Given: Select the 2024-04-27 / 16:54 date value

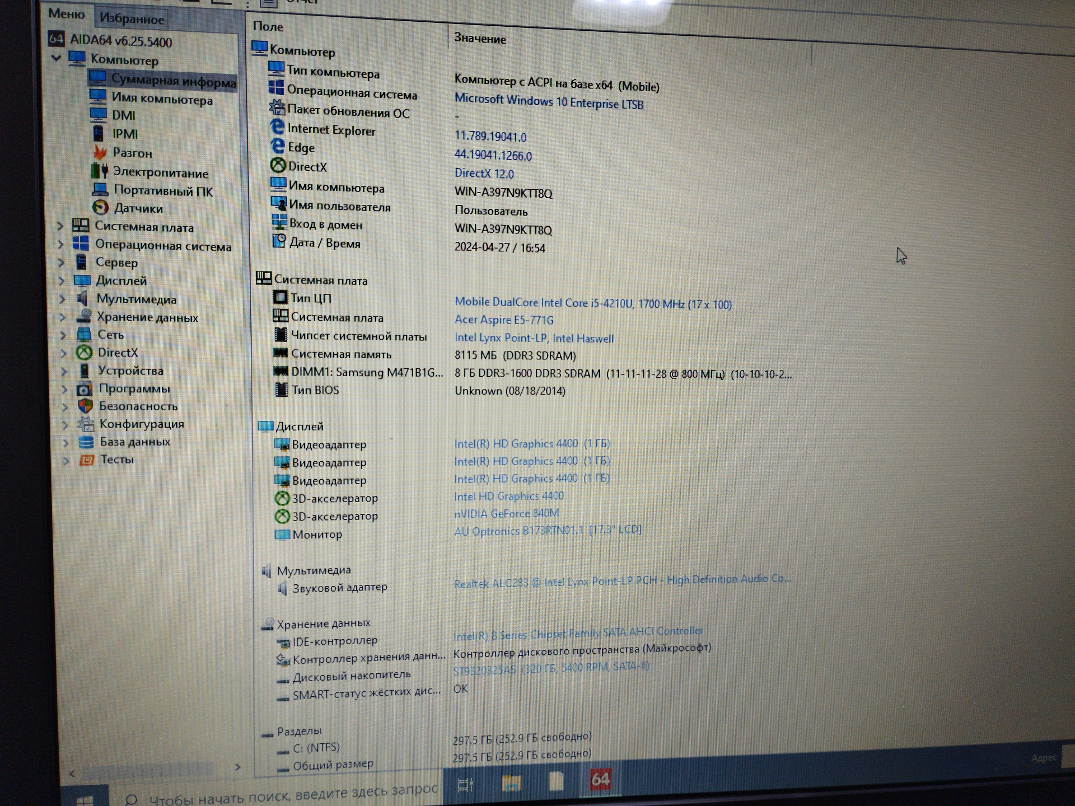Looking at the screenshot, I should point(499,247).
